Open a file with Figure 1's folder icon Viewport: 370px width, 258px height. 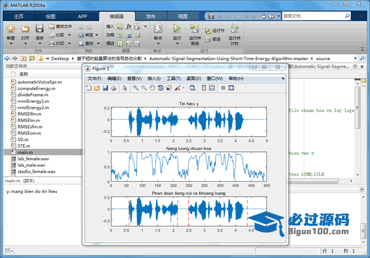tap(97, 88)
